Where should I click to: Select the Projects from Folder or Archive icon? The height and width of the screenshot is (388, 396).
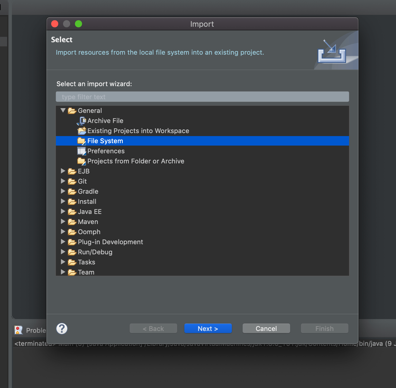coord(81,161)
